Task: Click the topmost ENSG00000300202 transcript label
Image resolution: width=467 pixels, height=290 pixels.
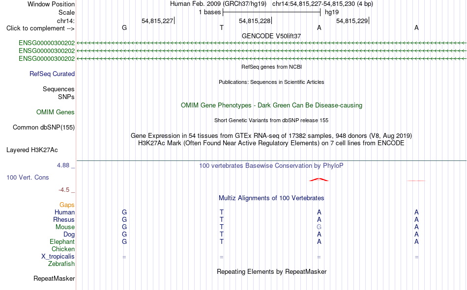Action: [x=47, y=43]
